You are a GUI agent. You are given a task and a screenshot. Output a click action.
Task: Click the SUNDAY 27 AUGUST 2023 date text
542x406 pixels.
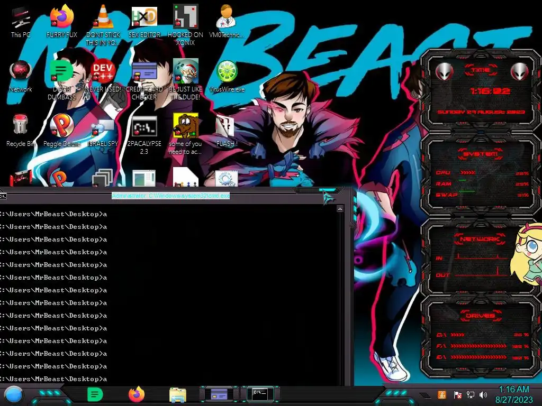tap(481, 112)
